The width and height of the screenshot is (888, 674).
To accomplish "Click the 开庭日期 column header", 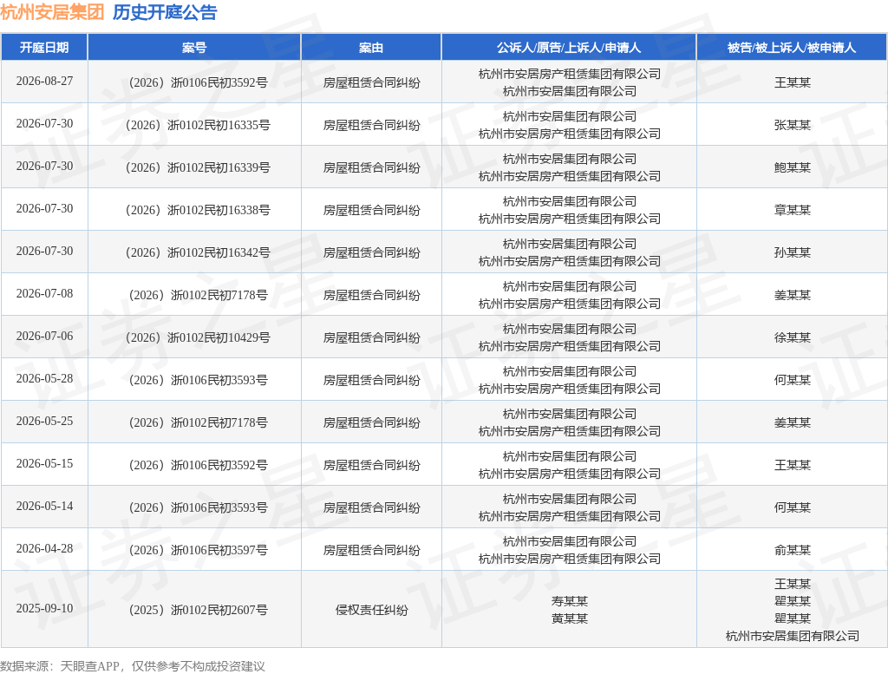I will (44, 48).
